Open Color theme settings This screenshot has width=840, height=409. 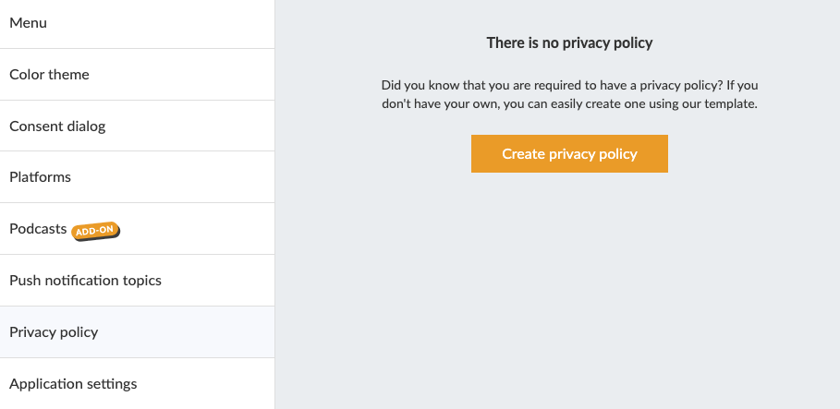[x=49, y=74]
